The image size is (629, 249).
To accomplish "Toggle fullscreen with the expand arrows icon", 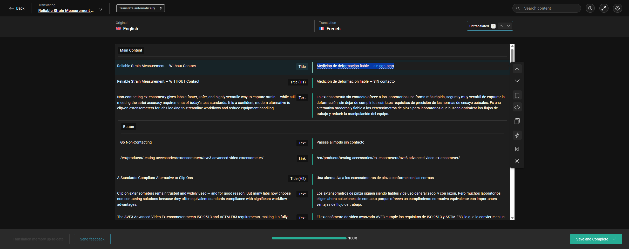I will point(604,8).
